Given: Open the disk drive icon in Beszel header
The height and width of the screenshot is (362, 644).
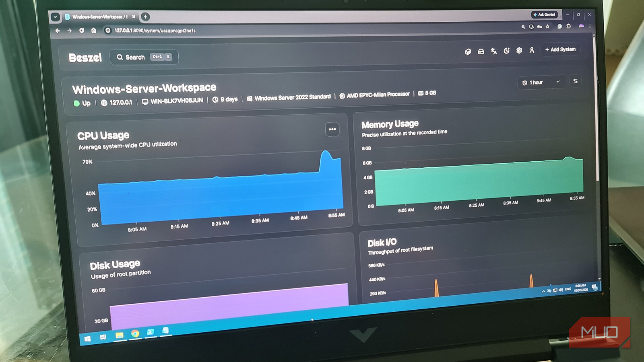Looking at the screenshot, I should click(x=481, y=51).
